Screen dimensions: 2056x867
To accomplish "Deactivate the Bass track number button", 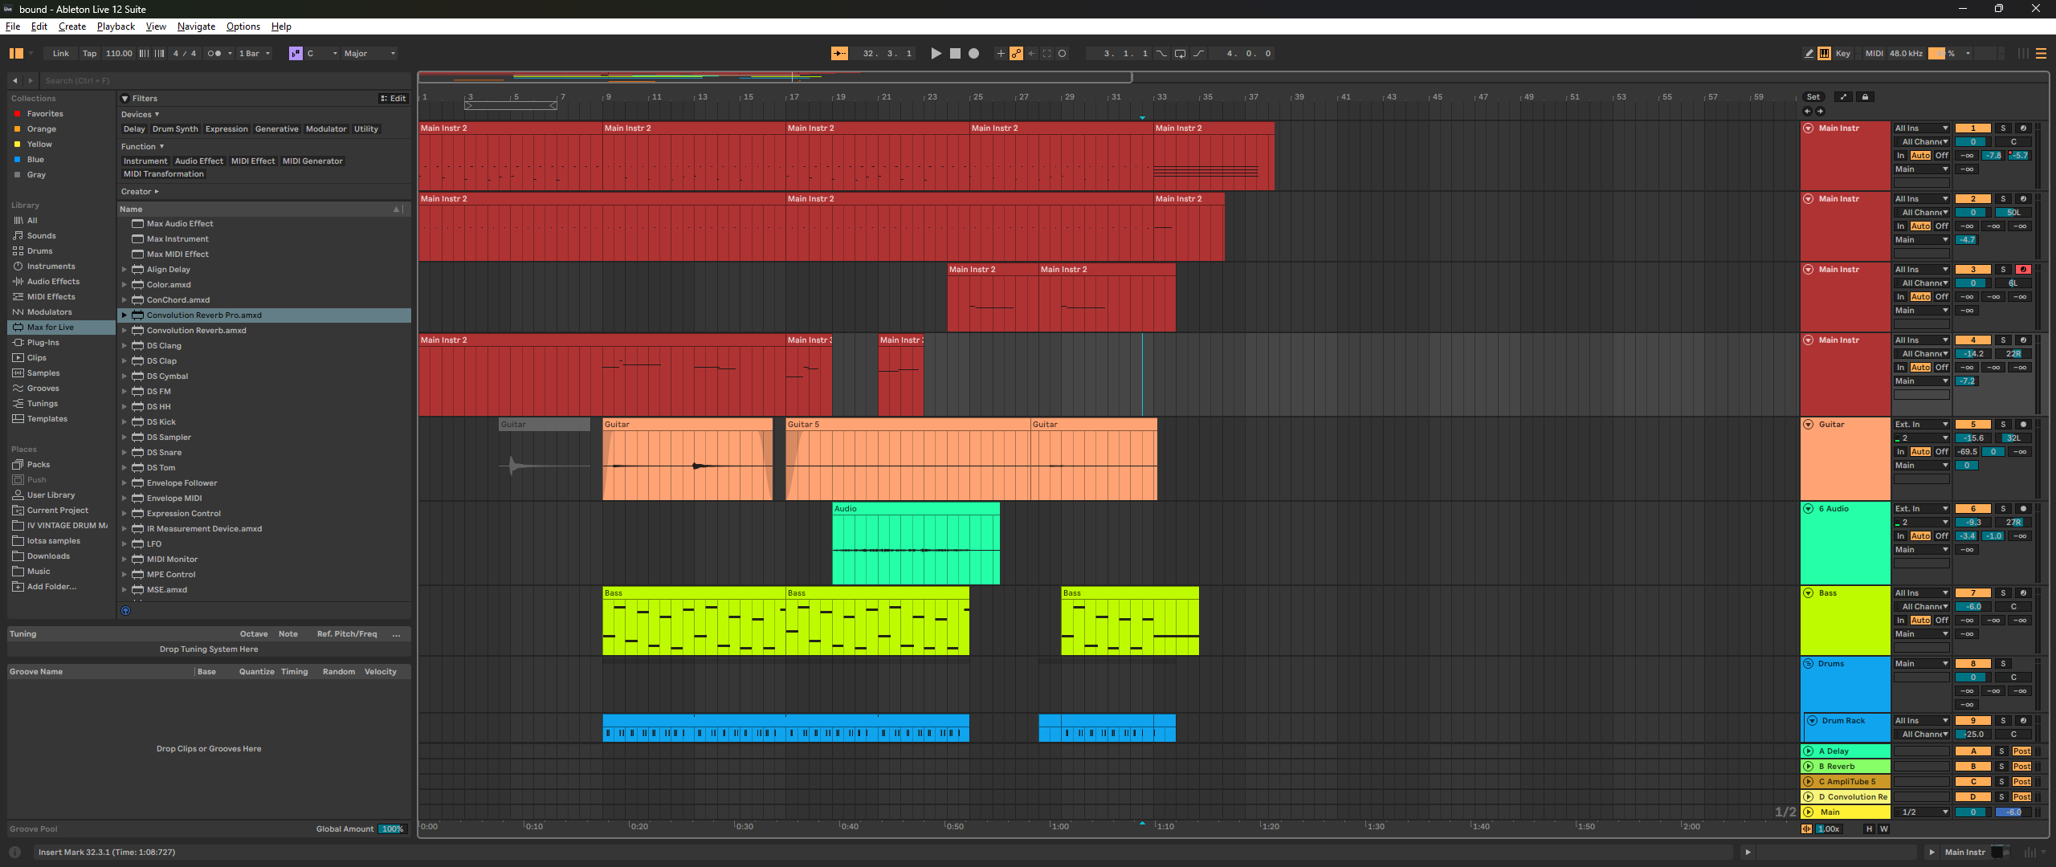I will tap(1972, 593).
